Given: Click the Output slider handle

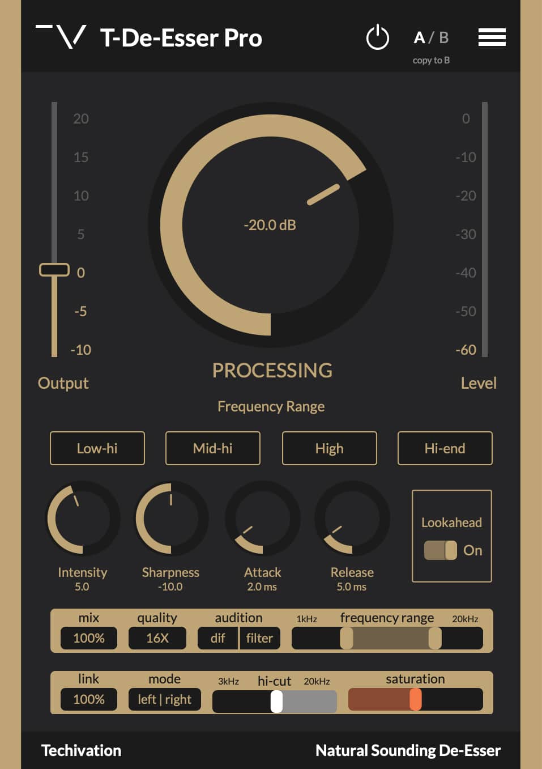Looking at the screenshot, I should point(54,270).
